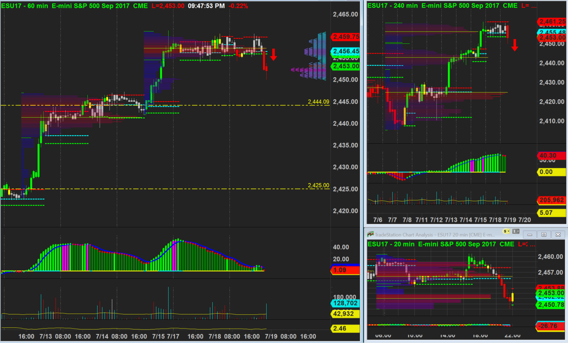
Task: Click the red 2,453.00 price marker in the 240 min chart
Action: coord(552,38)
